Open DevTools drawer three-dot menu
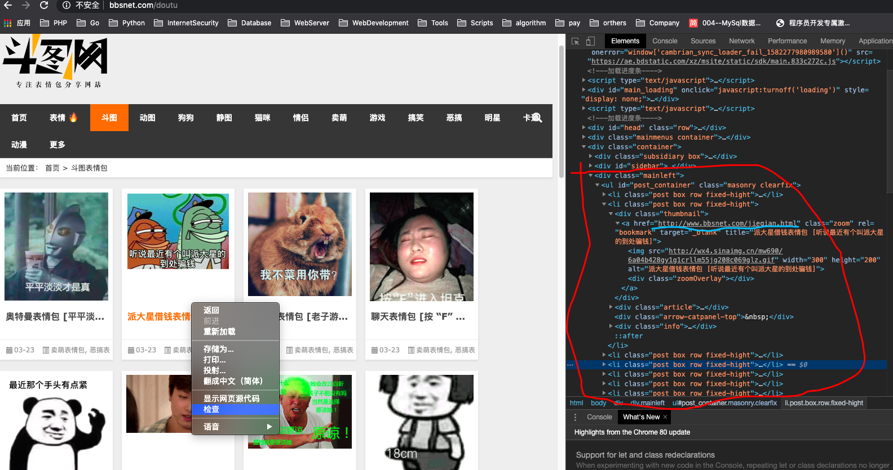The image size is (893, 470). 575,417
